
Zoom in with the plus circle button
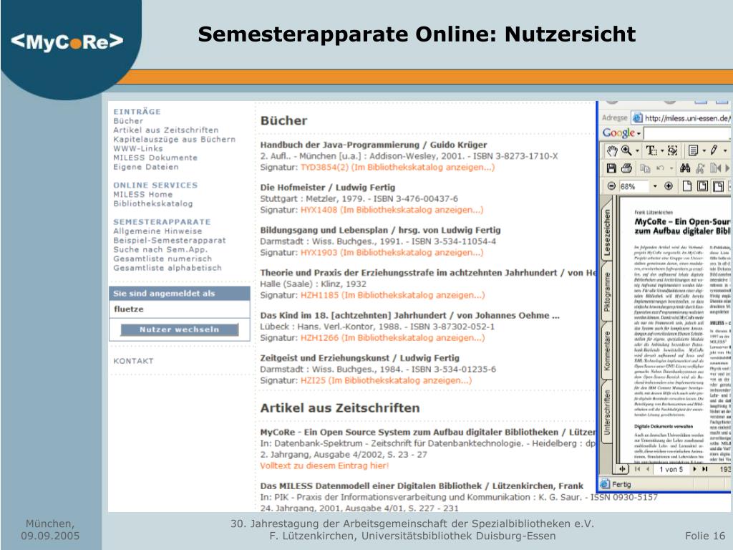[669, 185]
